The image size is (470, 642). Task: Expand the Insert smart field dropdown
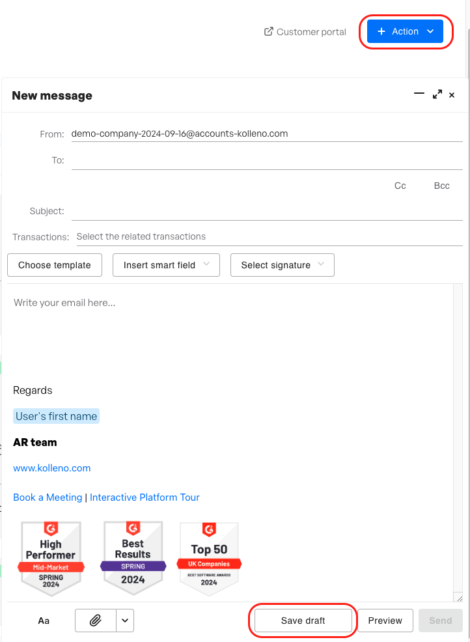point(167,265)
